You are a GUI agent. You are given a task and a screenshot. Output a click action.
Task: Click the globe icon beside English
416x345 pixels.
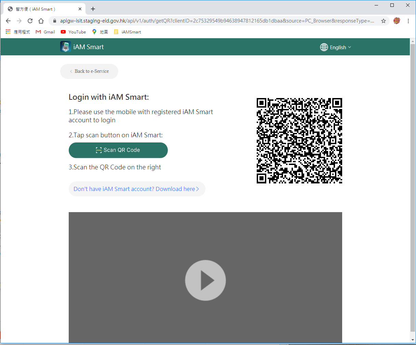(x=323, y=47)
